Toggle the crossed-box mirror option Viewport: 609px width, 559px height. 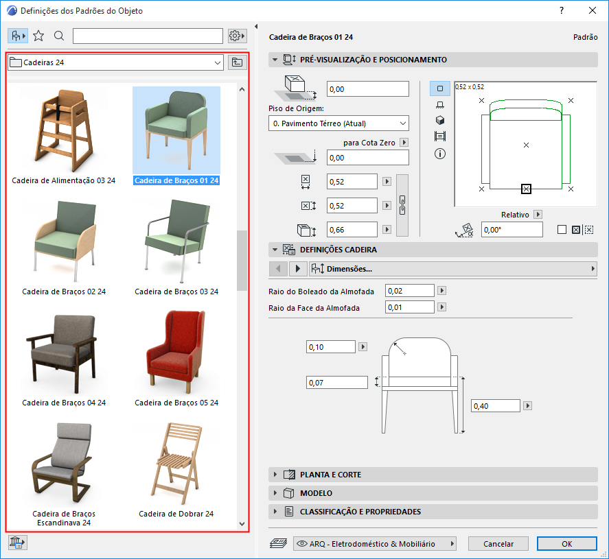click(x=576, y=230)
